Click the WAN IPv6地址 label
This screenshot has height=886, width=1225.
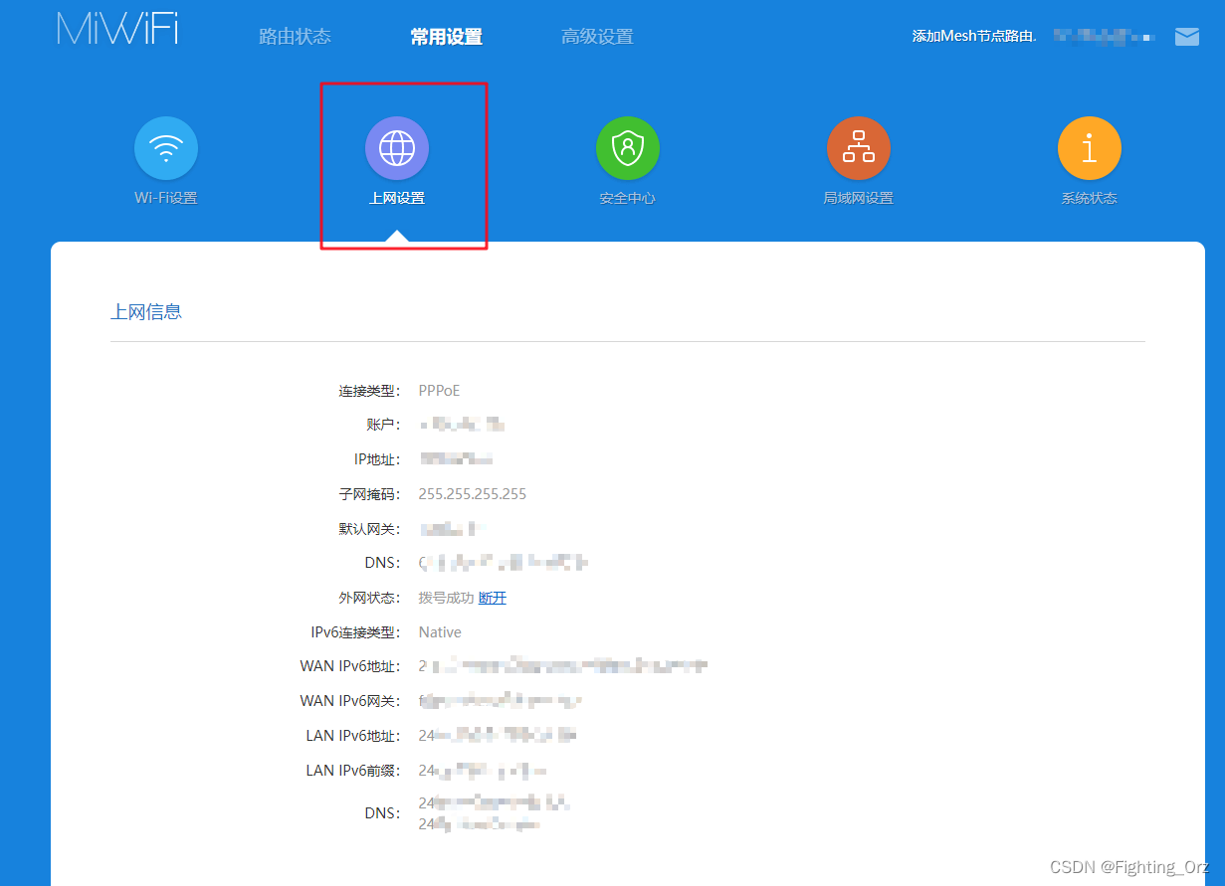[349, 666]
